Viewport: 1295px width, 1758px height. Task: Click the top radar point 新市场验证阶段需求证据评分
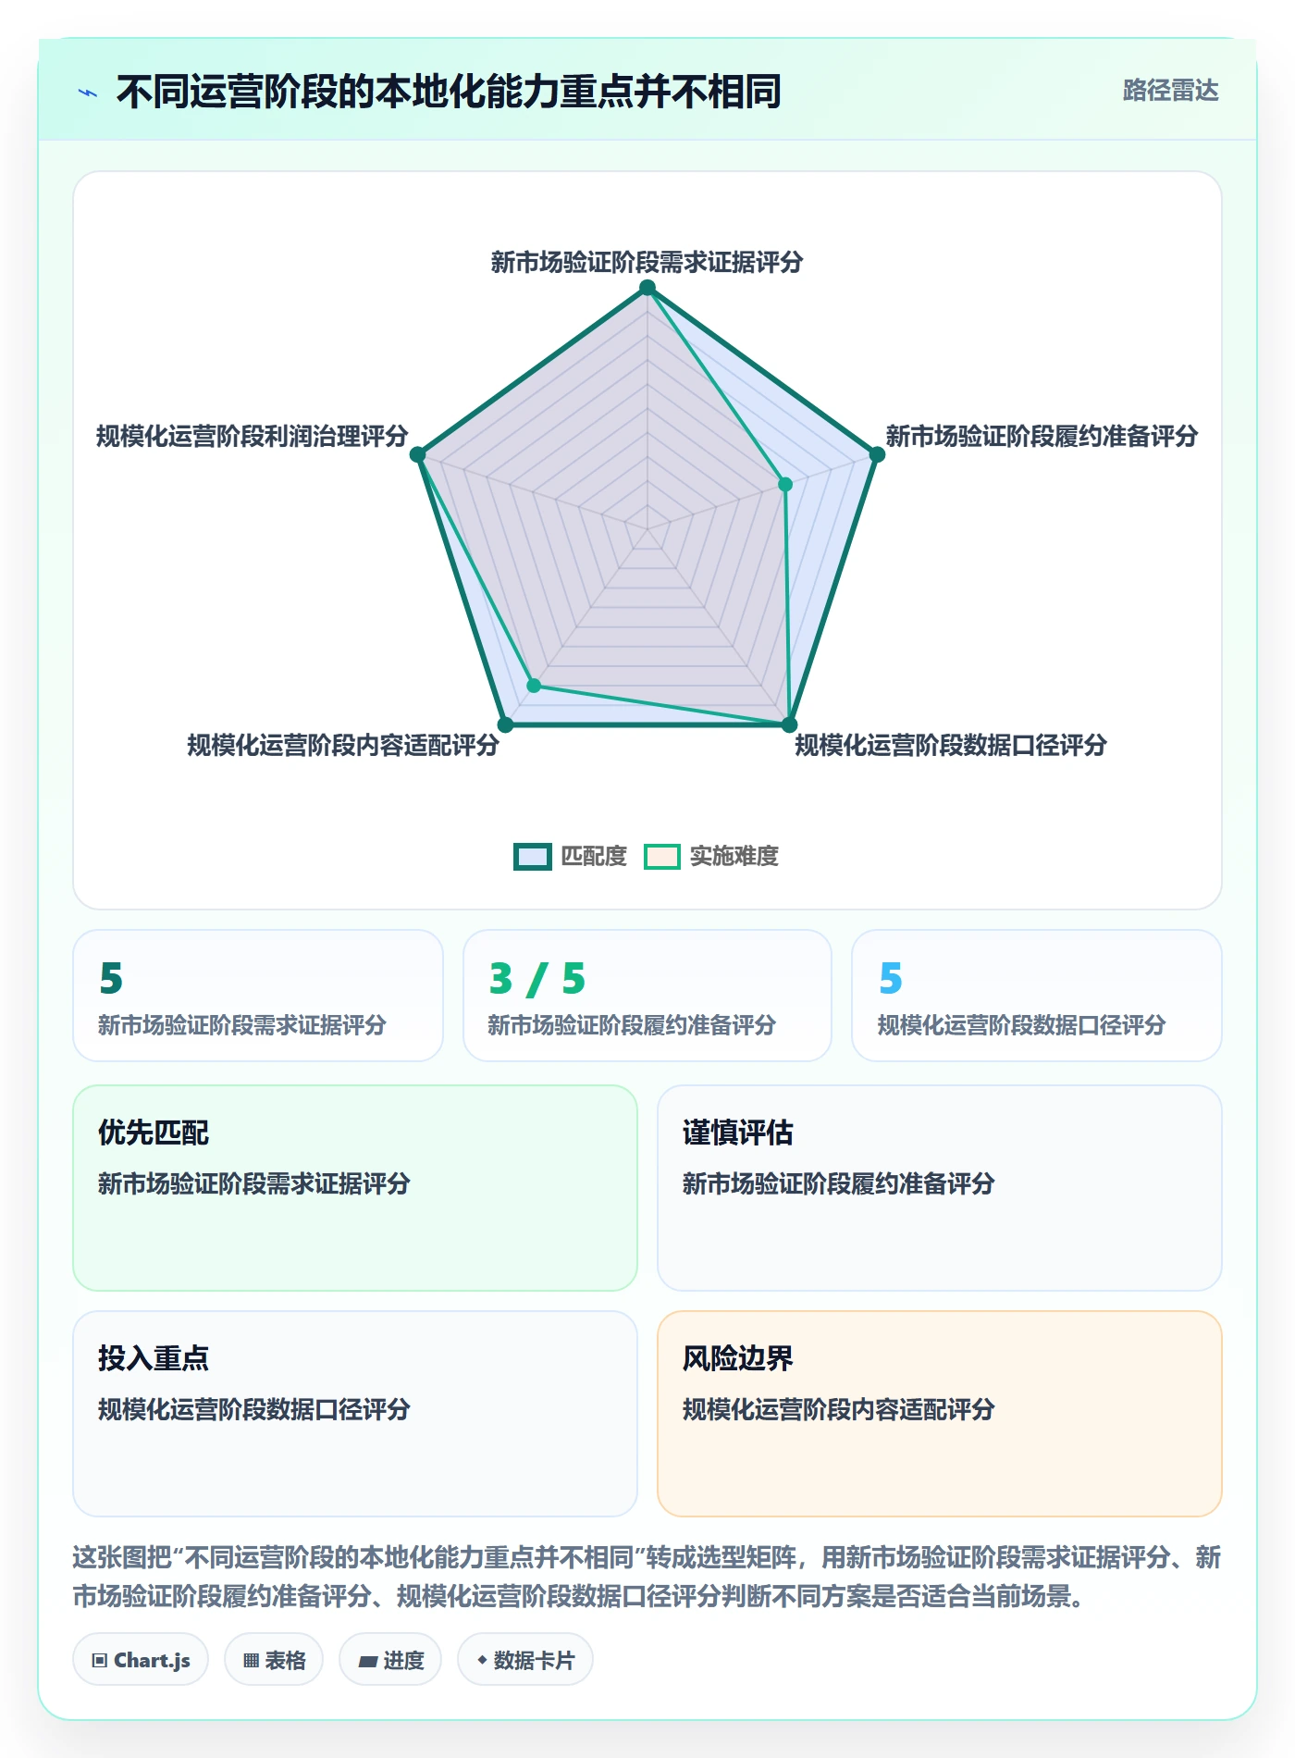click(647, 288)
